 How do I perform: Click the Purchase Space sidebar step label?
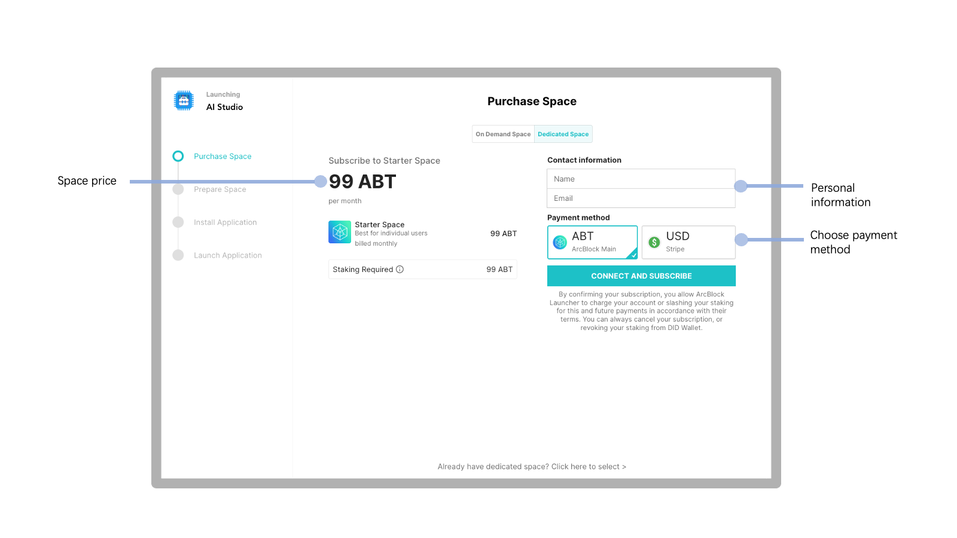(x=223, y=157)
